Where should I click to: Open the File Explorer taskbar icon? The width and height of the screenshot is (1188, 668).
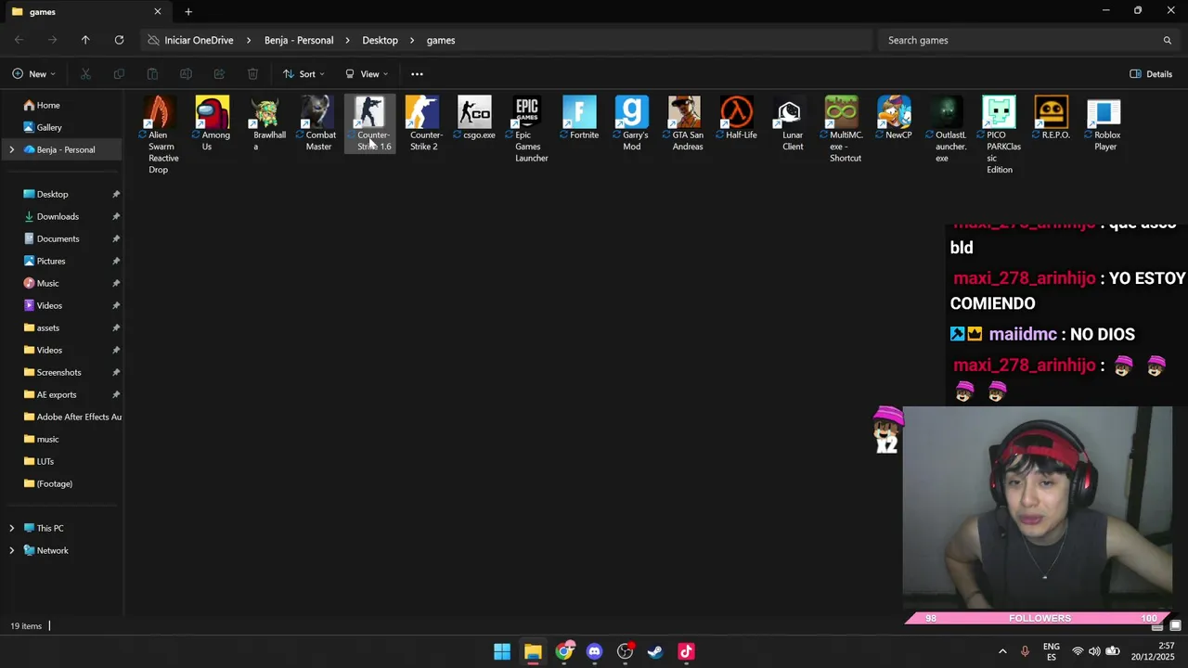[533, 651]
